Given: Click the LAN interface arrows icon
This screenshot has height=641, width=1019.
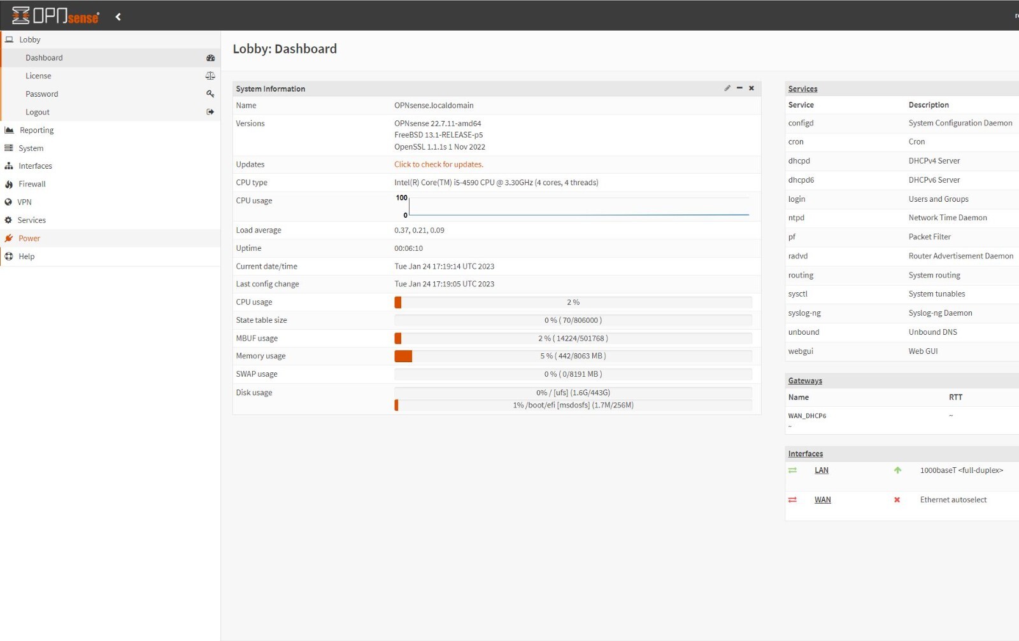Looking at the screenshot, I should [792, 470].
